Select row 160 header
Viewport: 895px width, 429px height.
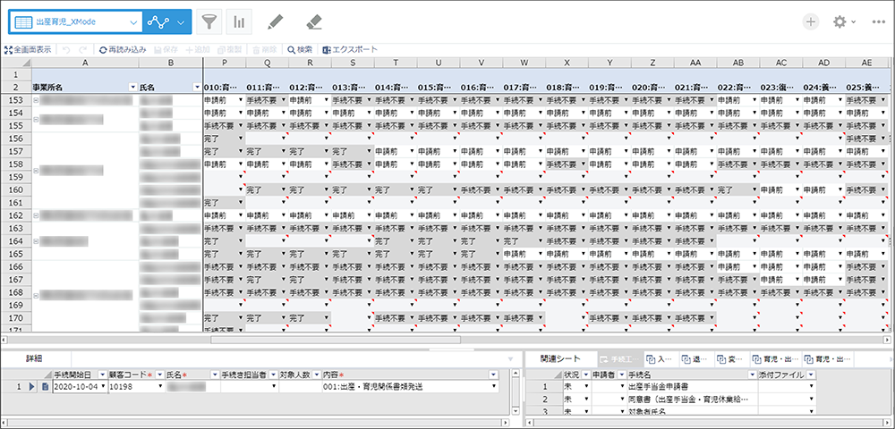16,189
